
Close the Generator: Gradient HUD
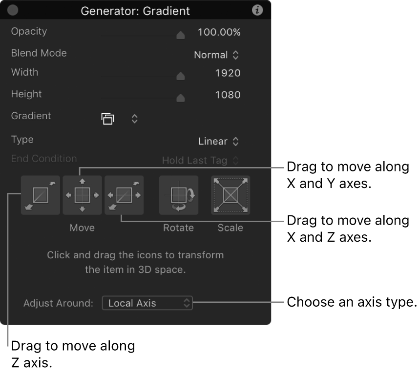click(13, 10)
